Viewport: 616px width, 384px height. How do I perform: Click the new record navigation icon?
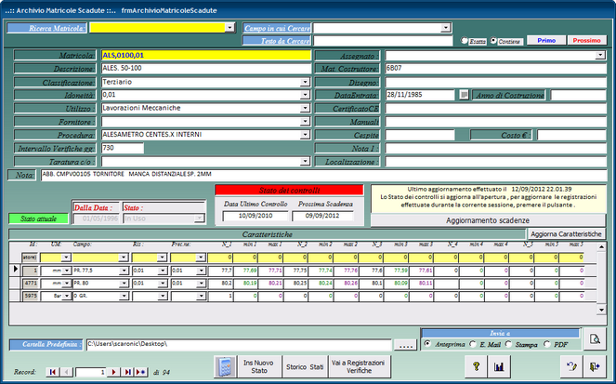[x=141, y=372]
